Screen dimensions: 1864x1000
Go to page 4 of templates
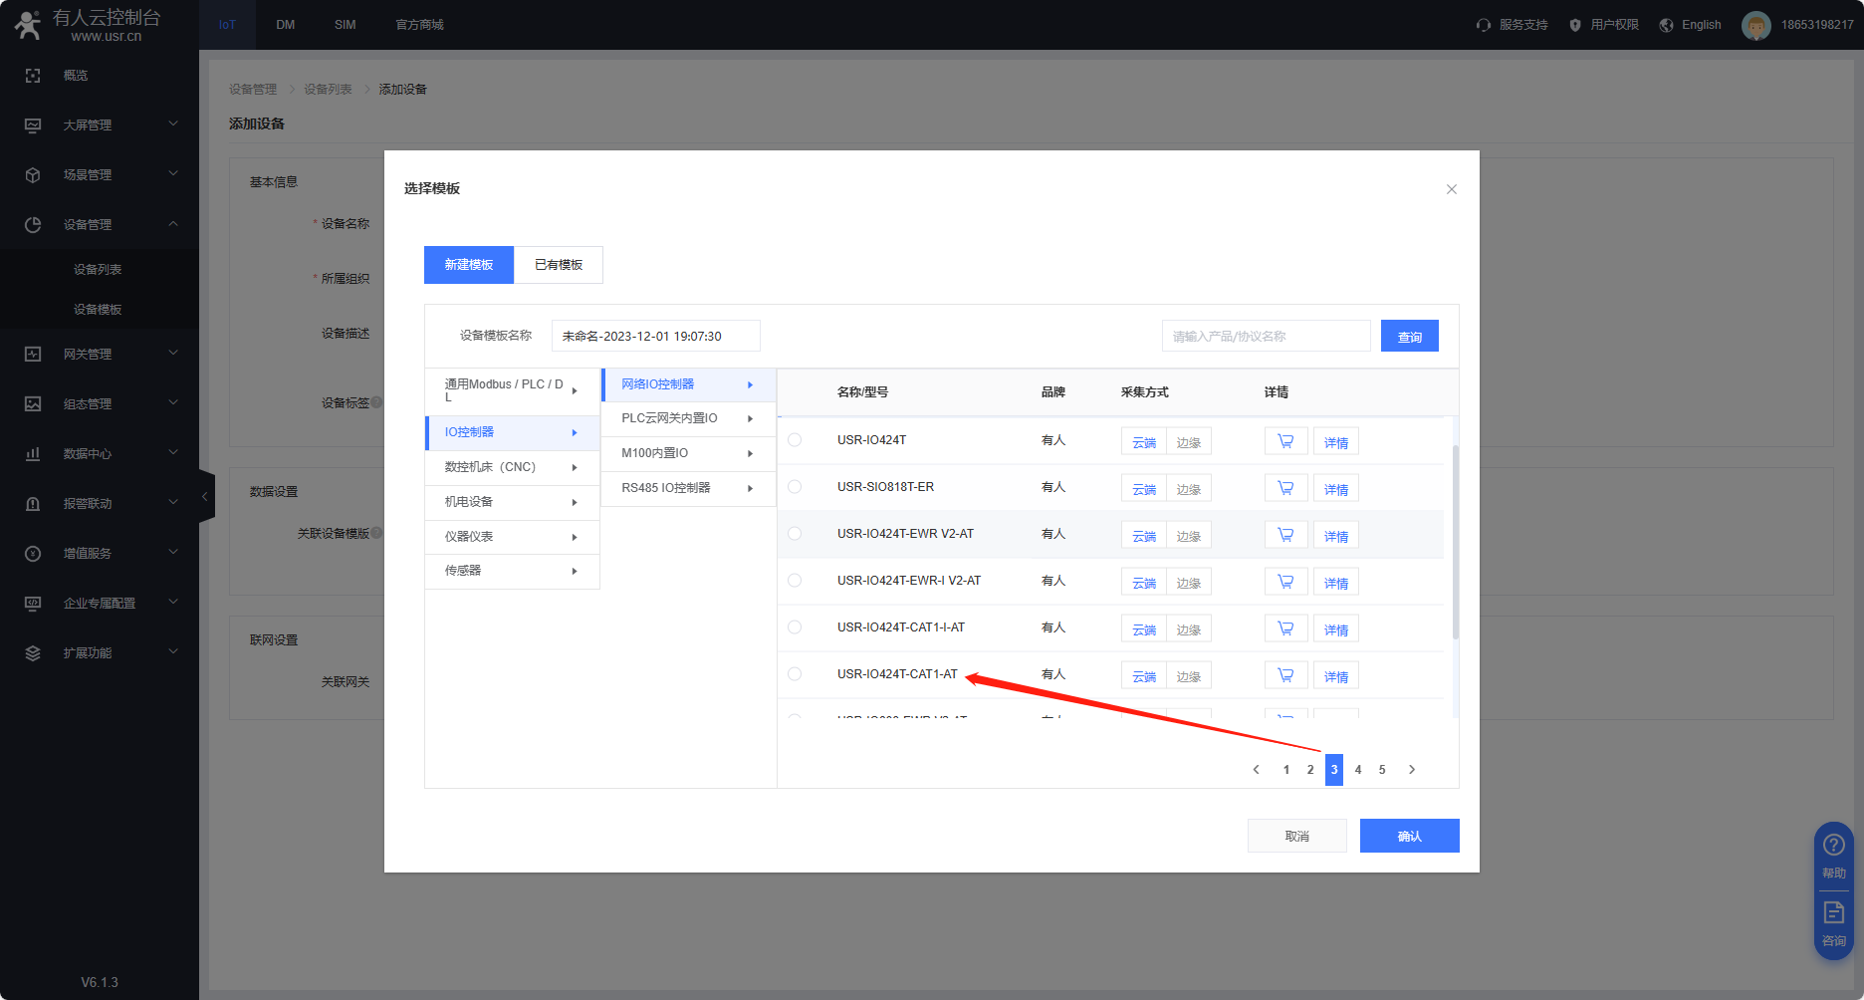tap(1358, 770)
